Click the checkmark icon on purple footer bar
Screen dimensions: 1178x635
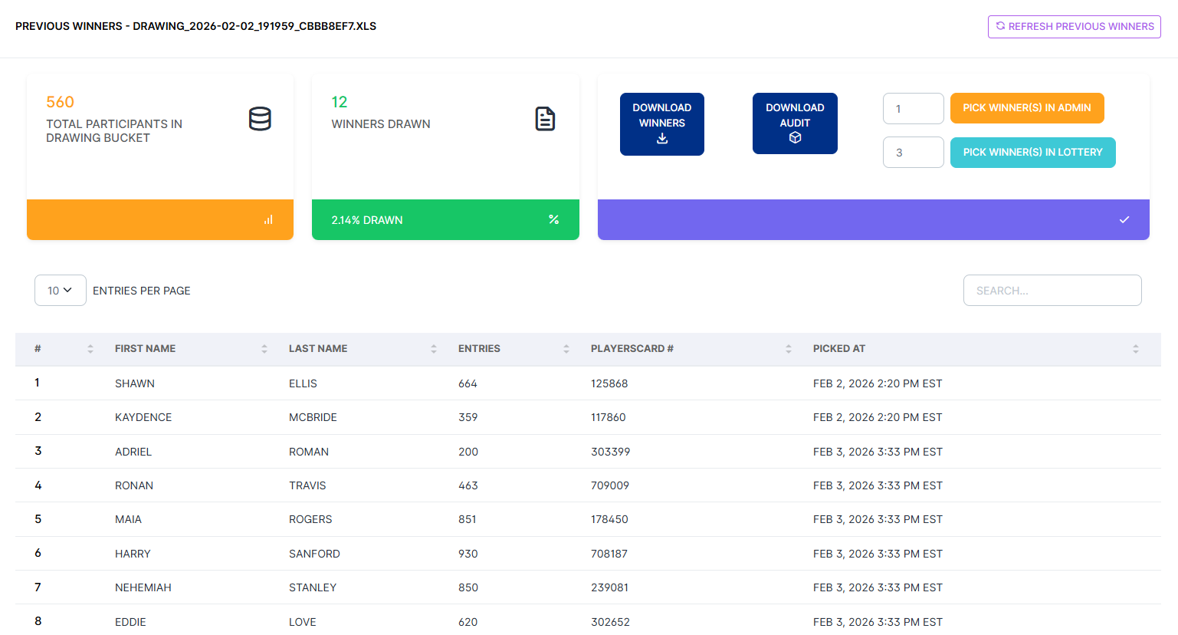(x=1124, y=219)
